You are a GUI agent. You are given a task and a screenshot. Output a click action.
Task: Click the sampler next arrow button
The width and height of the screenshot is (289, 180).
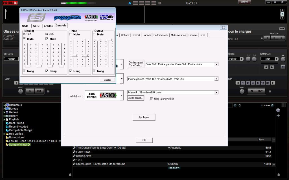coord(272,67)
